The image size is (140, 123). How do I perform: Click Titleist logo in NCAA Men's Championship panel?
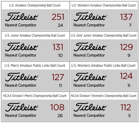[x=22, y=107]
